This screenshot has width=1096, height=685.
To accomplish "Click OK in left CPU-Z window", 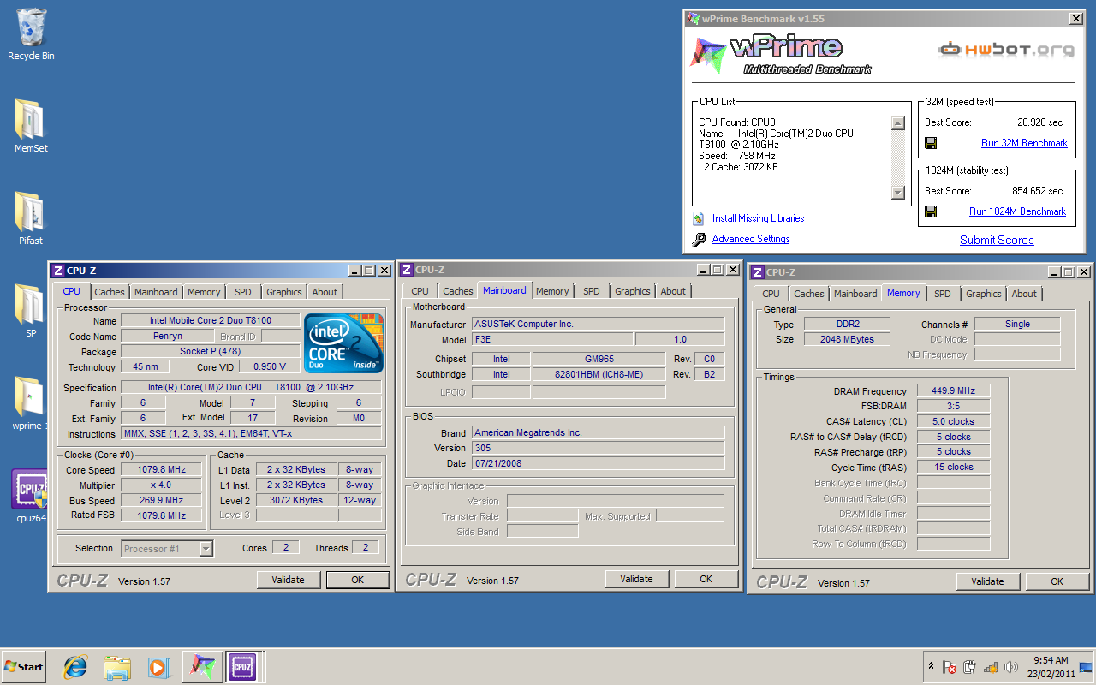I will click(x=358, y=580).
